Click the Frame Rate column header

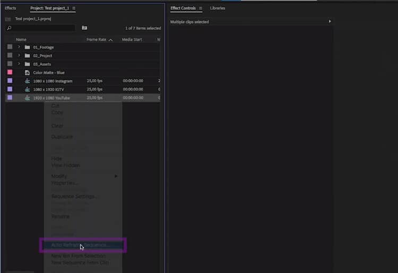pos(96,40)
